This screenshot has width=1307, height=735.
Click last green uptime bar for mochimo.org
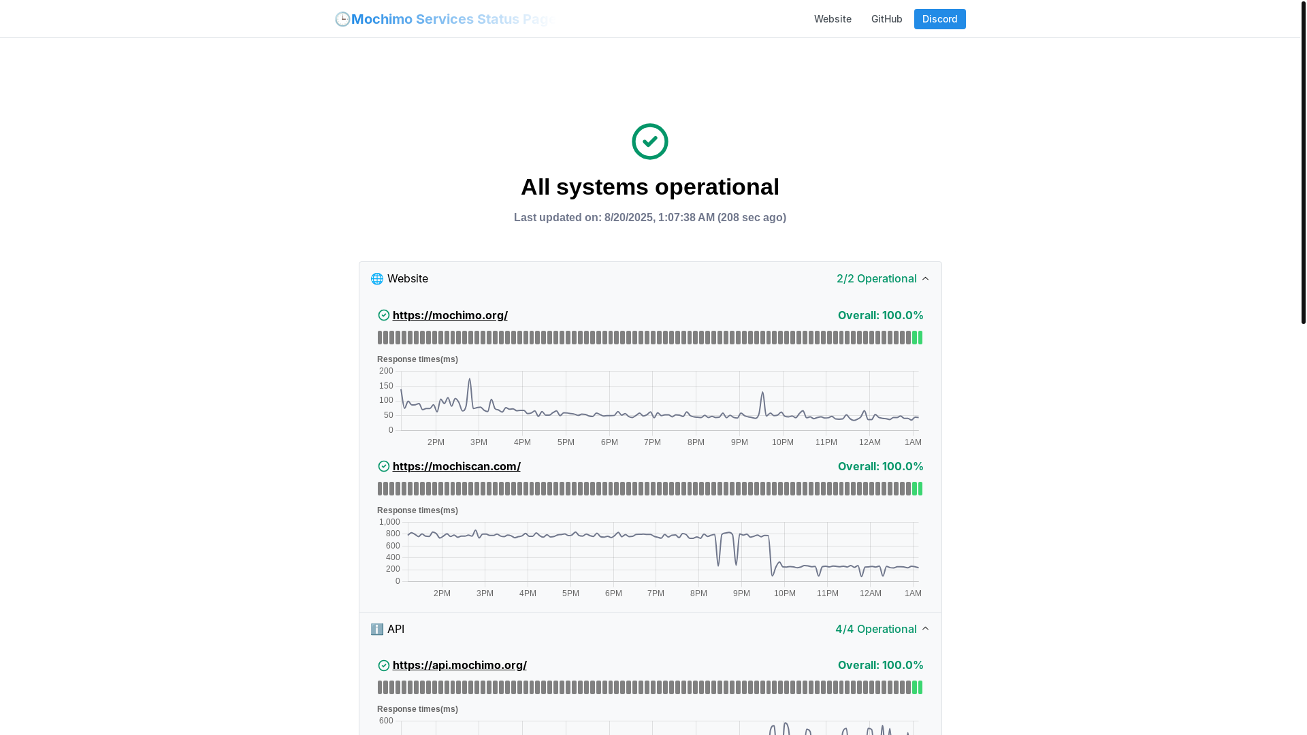coord(920,338)
